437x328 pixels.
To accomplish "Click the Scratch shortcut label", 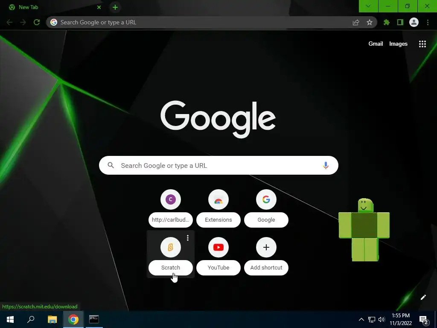I will tap(171, 267).
